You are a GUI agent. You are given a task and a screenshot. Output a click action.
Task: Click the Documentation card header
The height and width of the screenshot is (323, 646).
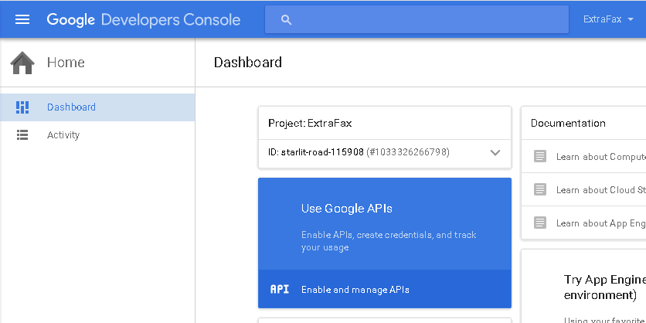[568, 123]
